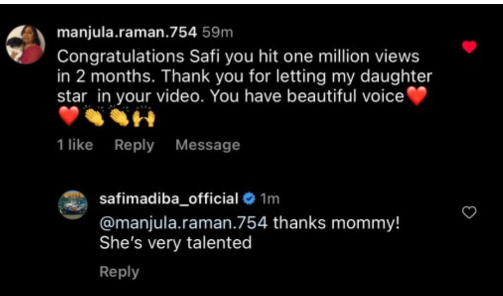503x296 pixels.
Task: Click the 59m timestamp
Action: (x=217, y=33)
